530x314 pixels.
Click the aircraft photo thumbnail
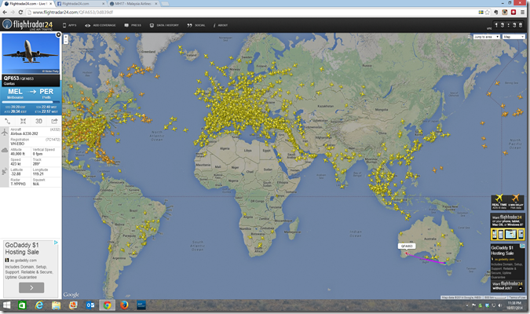31,53
